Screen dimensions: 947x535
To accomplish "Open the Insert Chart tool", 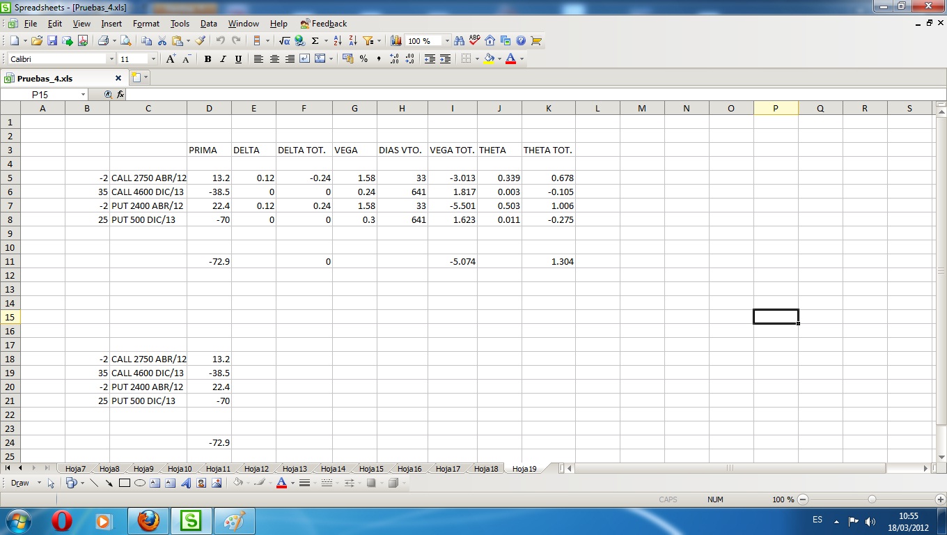I will (x=396, y=41).
